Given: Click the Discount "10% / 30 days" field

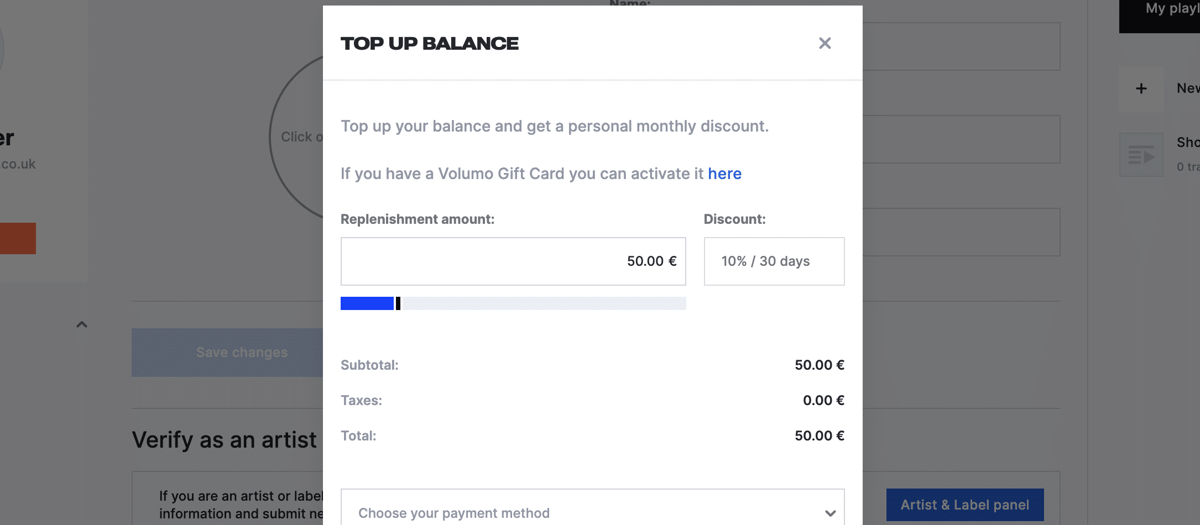Looking at the screenshot, I should click(774, 261).
